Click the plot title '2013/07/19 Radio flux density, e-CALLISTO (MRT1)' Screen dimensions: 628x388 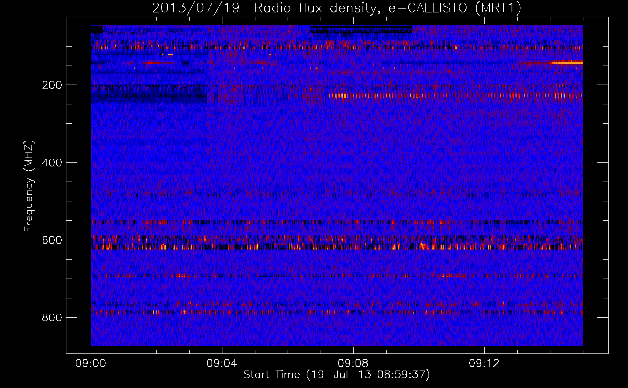click(337, 8)
